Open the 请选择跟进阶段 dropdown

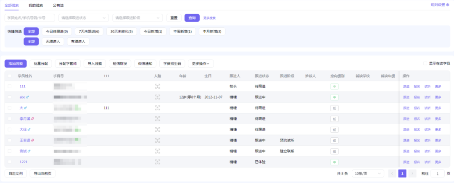tap(137, 18)
